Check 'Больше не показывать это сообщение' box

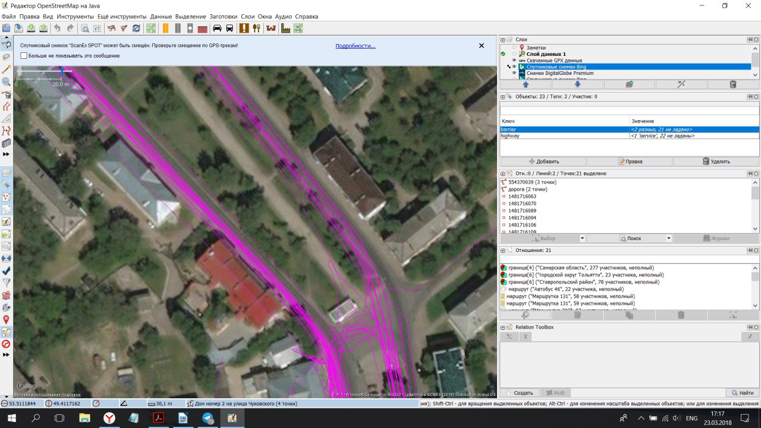point(24,56)
